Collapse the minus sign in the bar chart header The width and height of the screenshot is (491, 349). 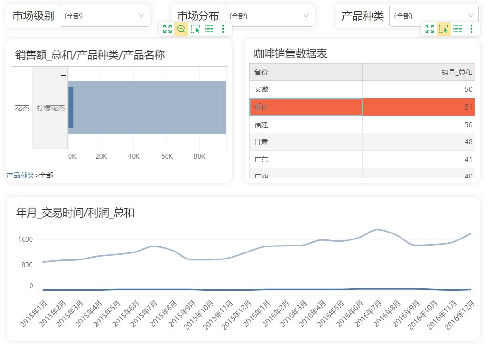coord(64,75)
